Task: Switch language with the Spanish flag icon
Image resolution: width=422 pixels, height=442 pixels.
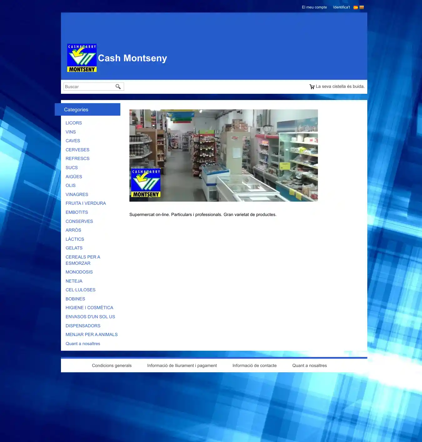Action: [355, 8]
